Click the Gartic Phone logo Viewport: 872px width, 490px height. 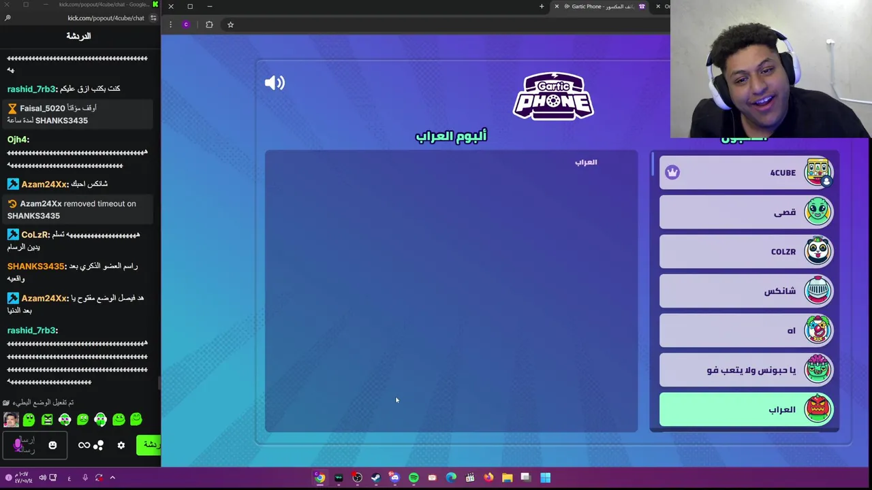[553, 96]
